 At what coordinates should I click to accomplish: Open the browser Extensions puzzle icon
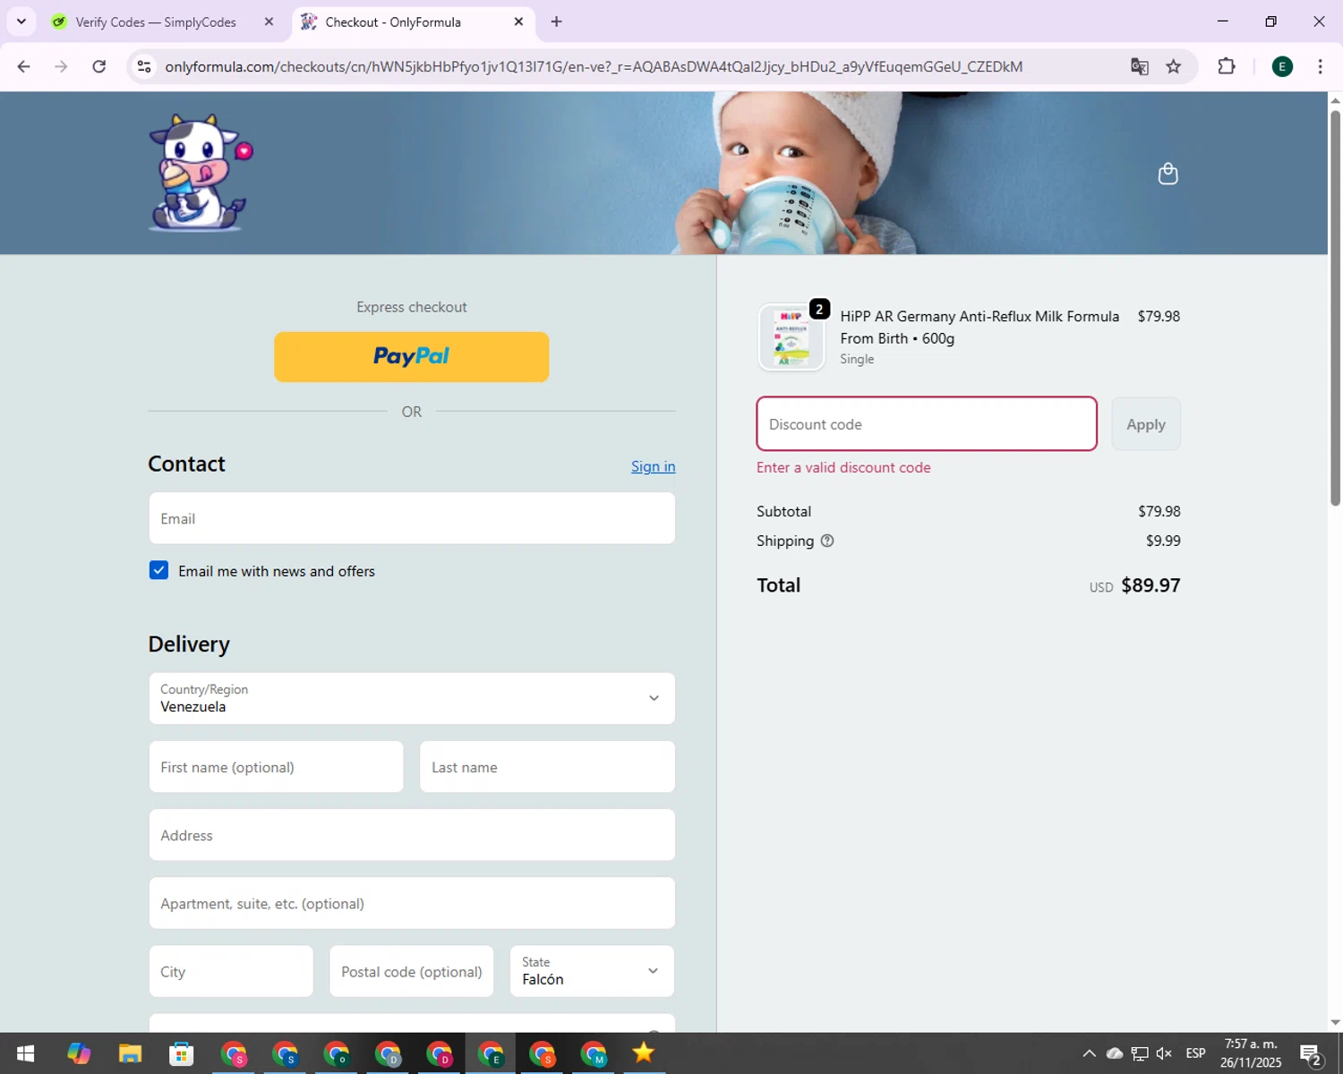click(1227, 67)
